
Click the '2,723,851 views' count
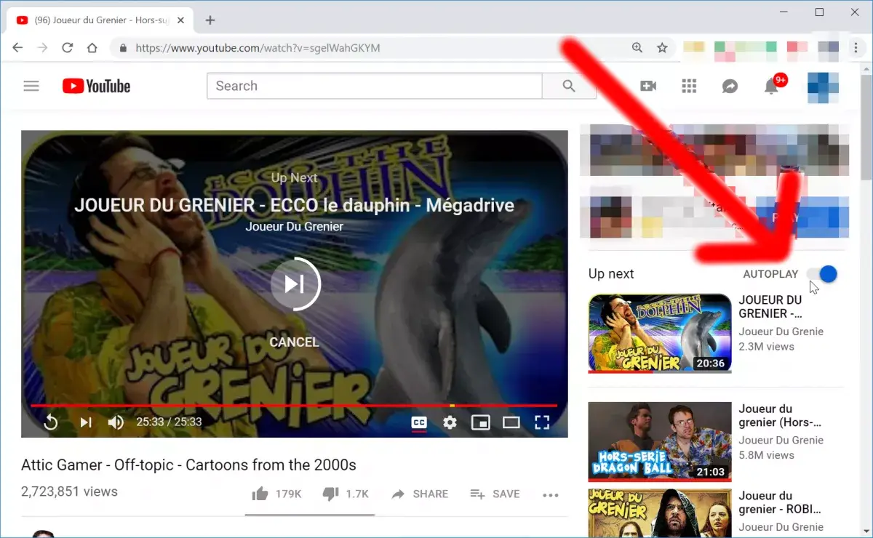point(69,492)
